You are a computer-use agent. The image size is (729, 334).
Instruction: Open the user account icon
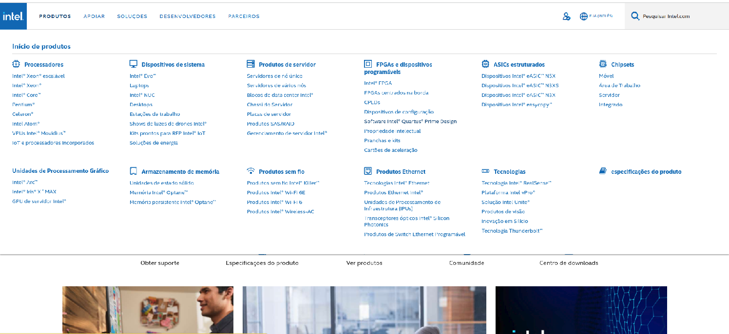[566, 17]
